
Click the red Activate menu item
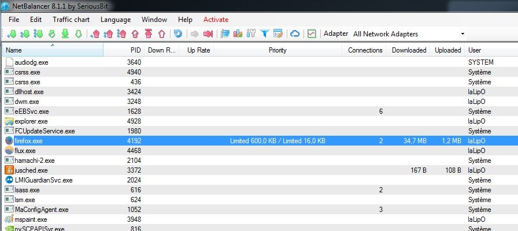coord(216,20)
